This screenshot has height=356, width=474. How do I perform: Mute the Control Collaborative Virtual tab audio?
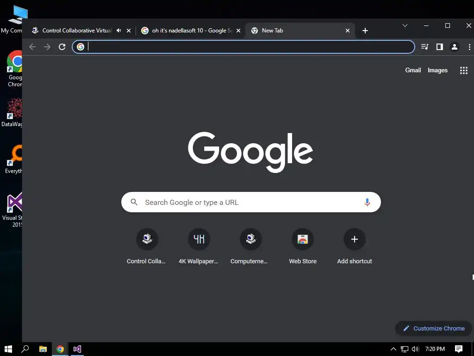tap(119, 31)
